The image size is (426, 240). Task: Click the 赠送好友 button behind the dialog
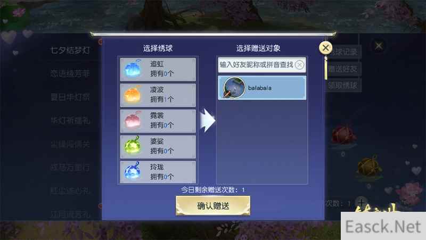tap(343, 69)
